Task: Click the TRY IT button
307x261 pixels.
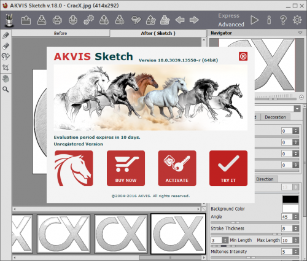Action: click(228, 168)
